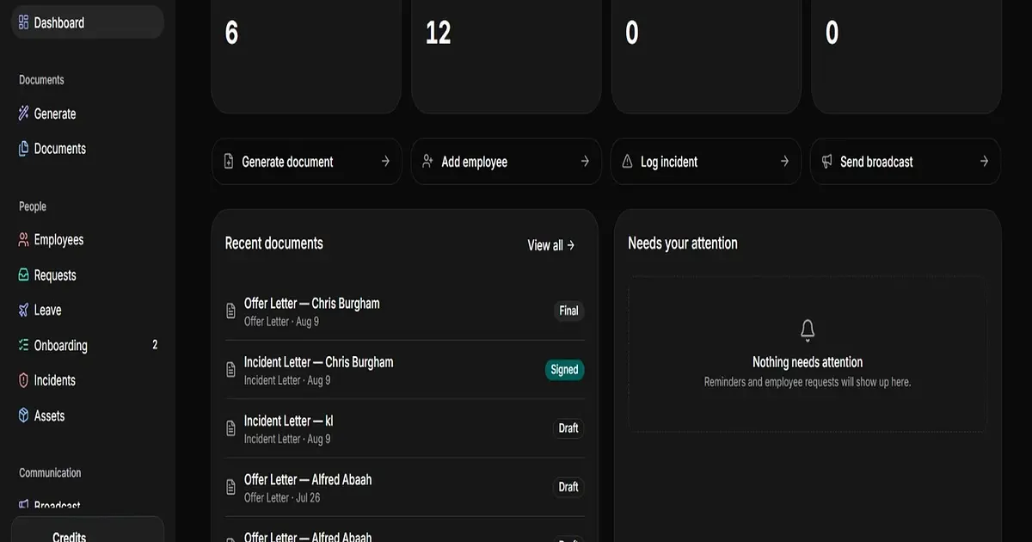The height and width of the screenshot is (542, 1032).
Task: Click the Generate document button
Action: (306, 162)
